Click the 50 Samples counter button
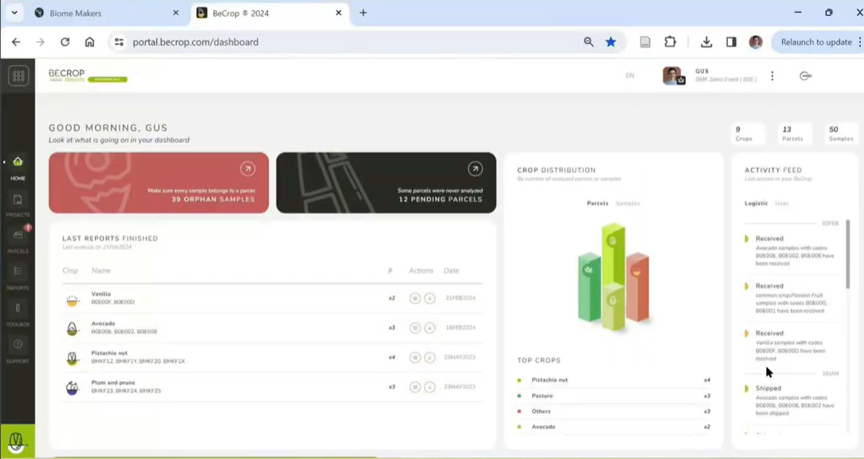Screen dimensions: 864x459 (x=840, y=134)
